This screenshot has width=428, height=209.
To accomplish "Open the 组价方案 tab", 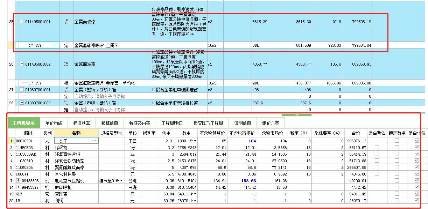I will click(271, 123).
